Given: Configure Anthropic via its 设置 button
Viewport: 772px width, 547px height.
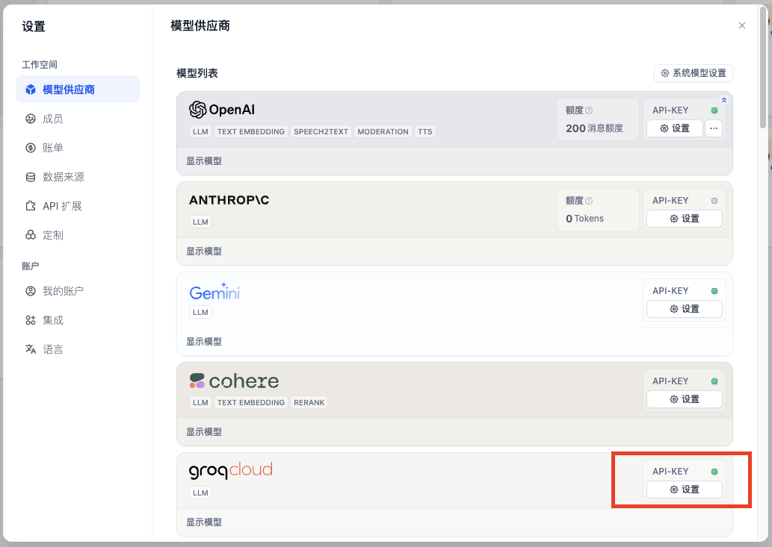Looking at the screenshot, I should pos(684,219).
